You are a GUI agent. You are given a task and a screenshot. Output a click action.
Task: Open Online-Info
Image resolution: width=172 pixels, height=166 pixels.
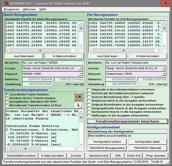tap(134, 156)
